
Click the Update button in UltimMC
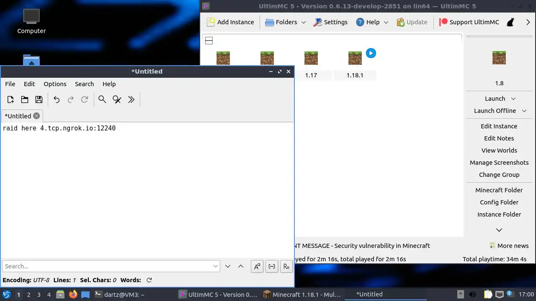pos(412,22)
